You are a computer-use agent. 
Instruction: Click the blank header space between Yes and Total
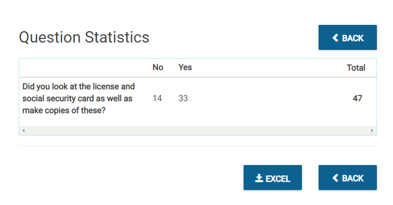coord(268,68)
